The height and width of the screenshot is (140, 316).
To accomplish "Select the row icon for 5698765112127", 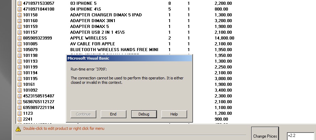I will pos(19,102).
